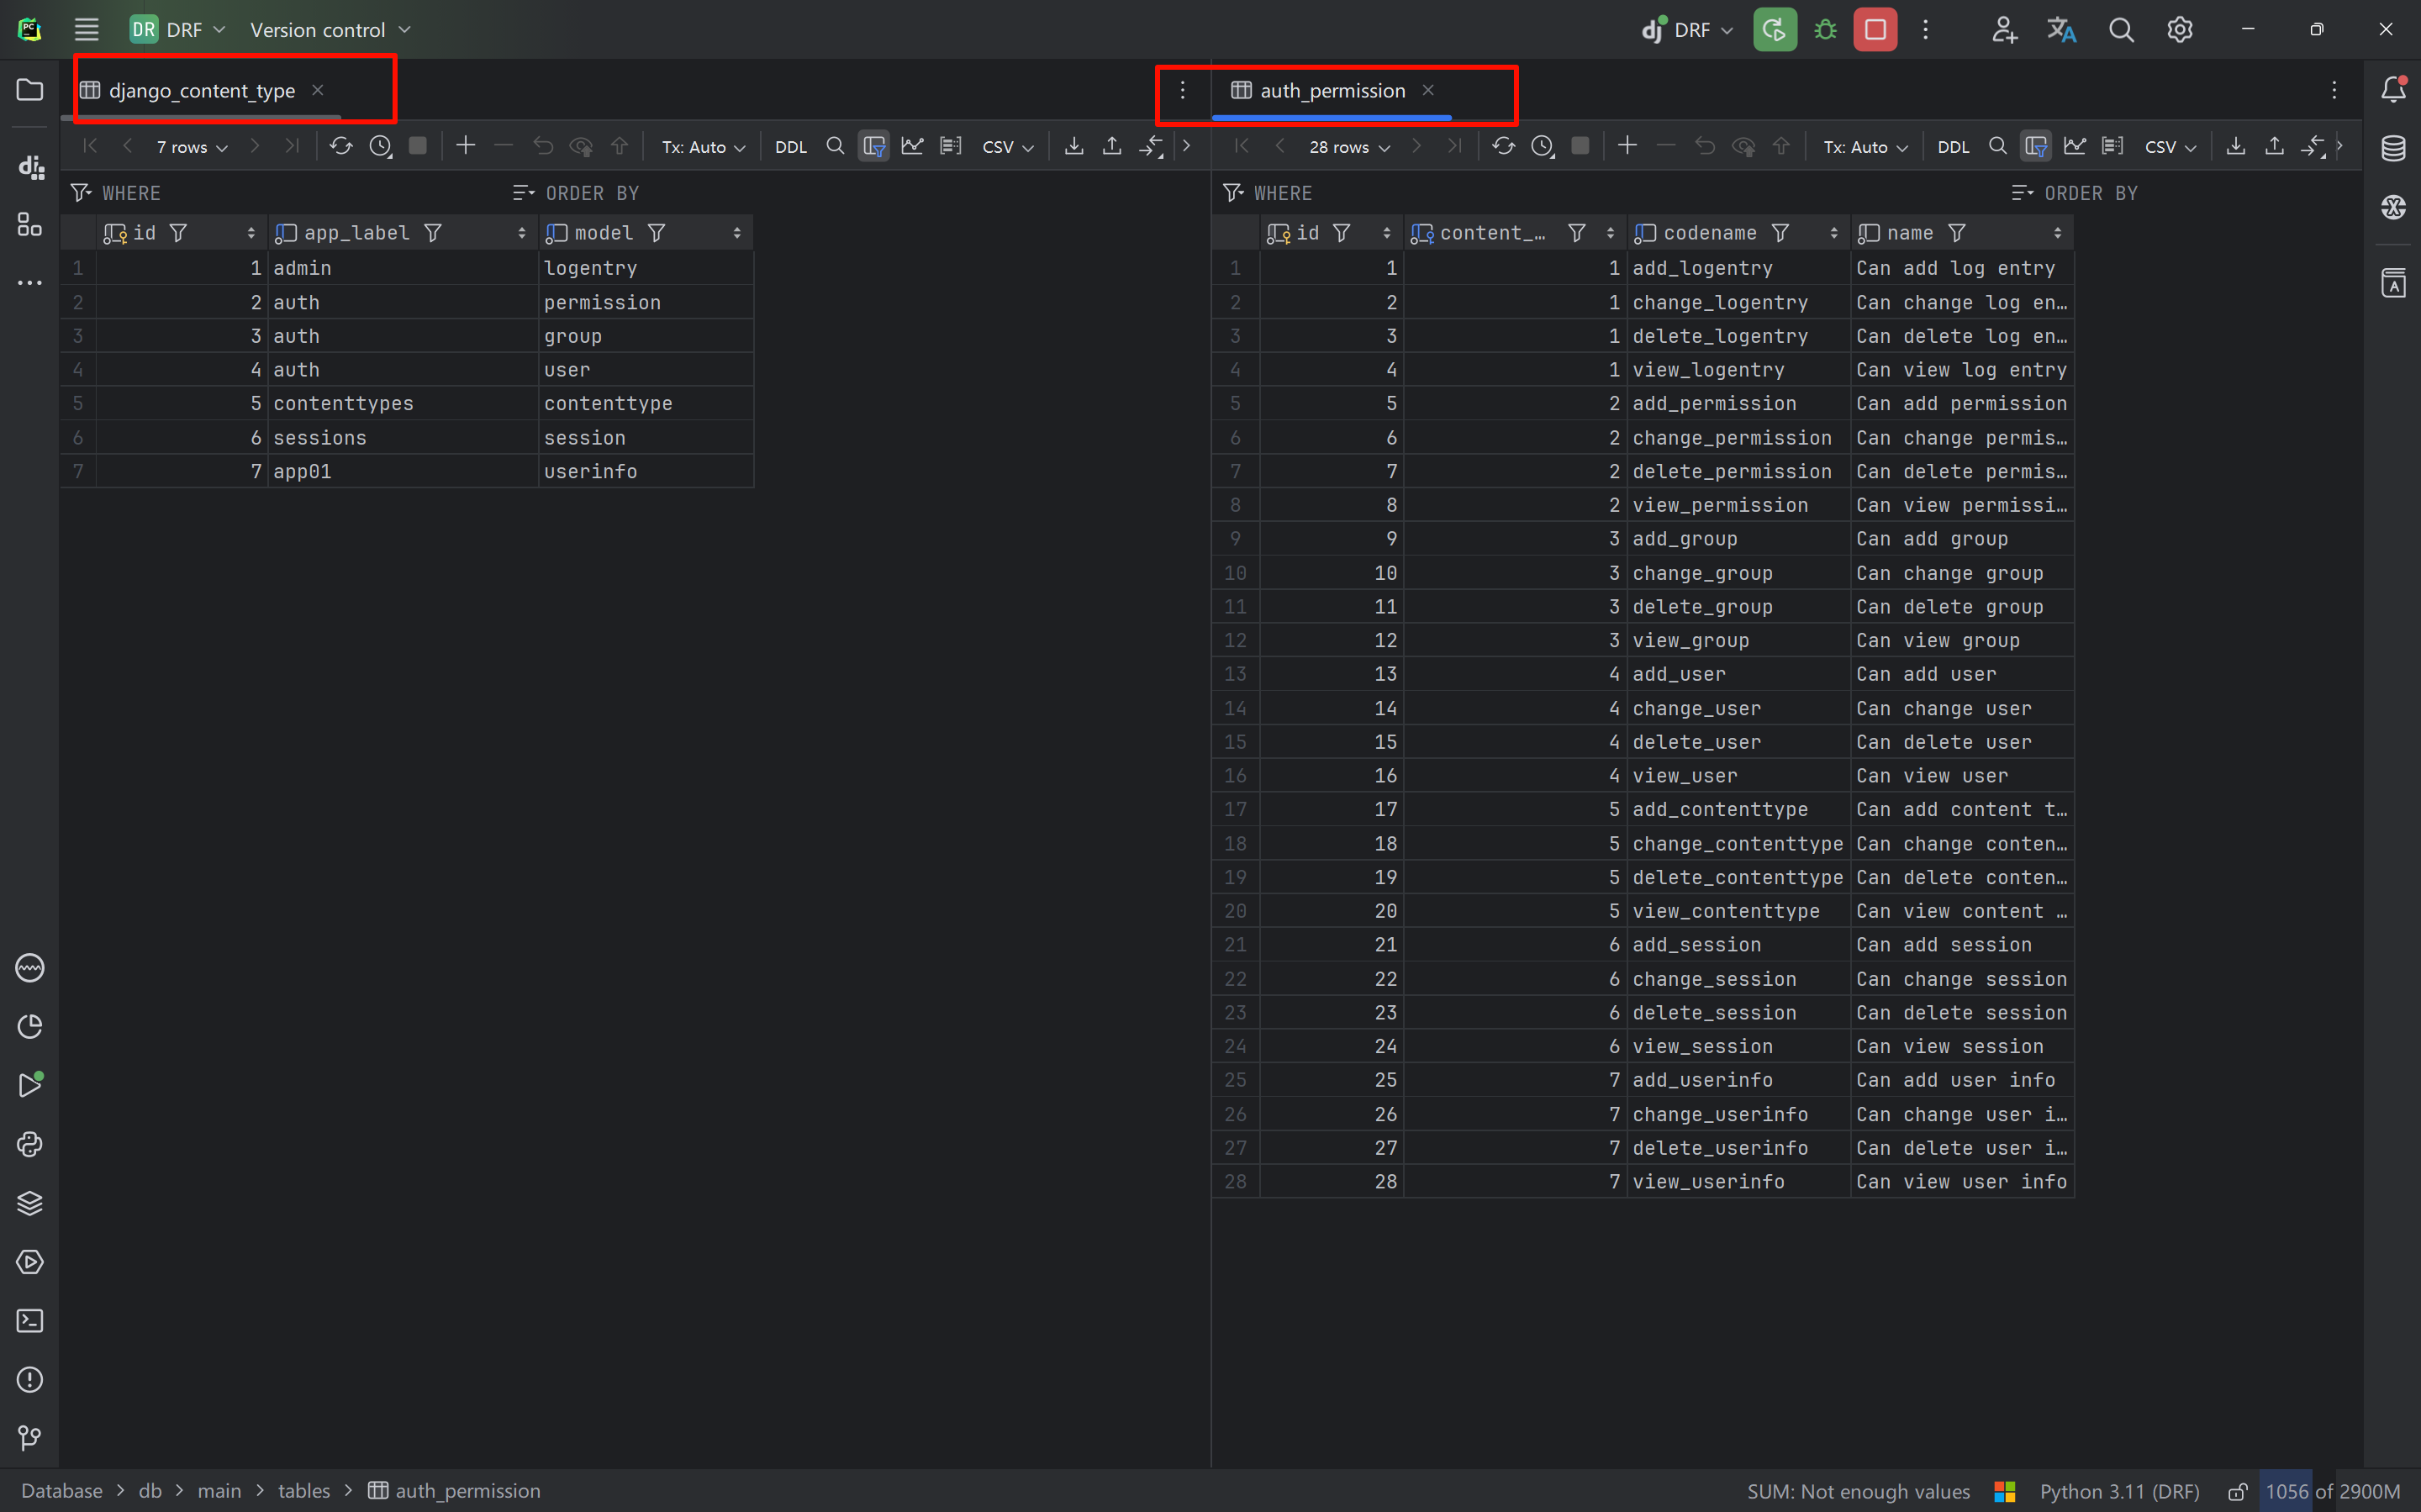Toggle filter rows view in right table toolbar
2421x1512 pixels.
(x=2035, y=146)
